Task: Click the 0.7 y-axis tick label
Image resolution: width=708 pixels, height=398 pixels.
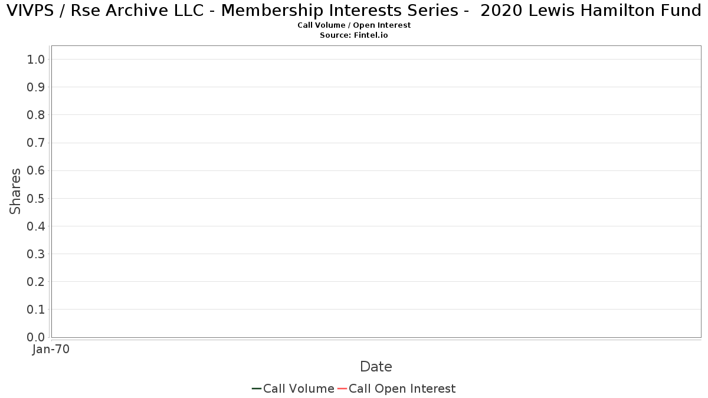Action: pos(36,143)
